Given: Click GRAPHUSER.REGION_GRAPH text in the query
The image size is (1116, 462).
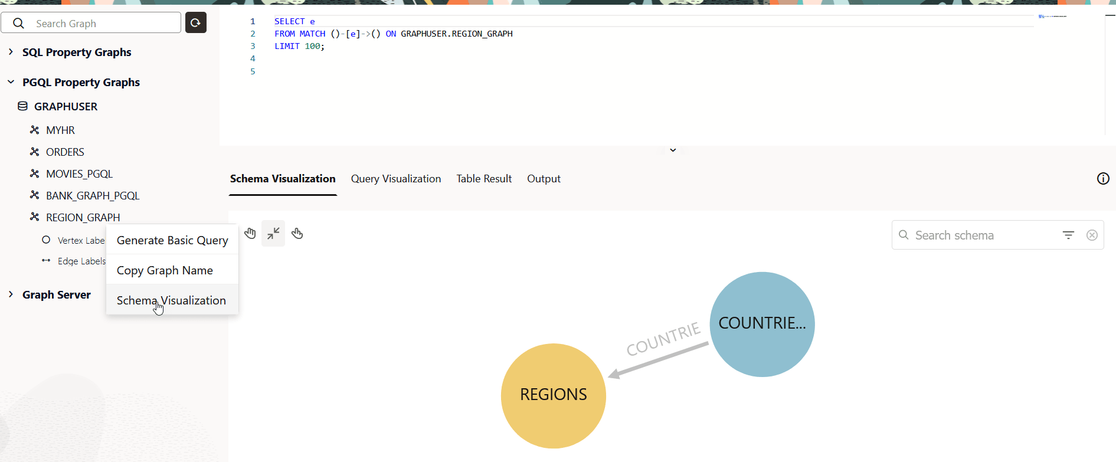Looking at the screenshot, I should [457, 34].
